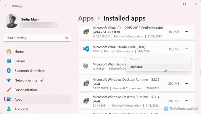Select Microsoft Windows Desktop Runtime - 3.1.22 title

[x=126, y=82]
